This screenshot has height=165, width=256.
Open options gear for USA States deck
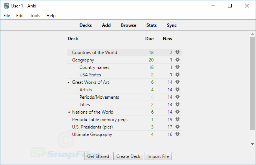click(x=178, y=75)
